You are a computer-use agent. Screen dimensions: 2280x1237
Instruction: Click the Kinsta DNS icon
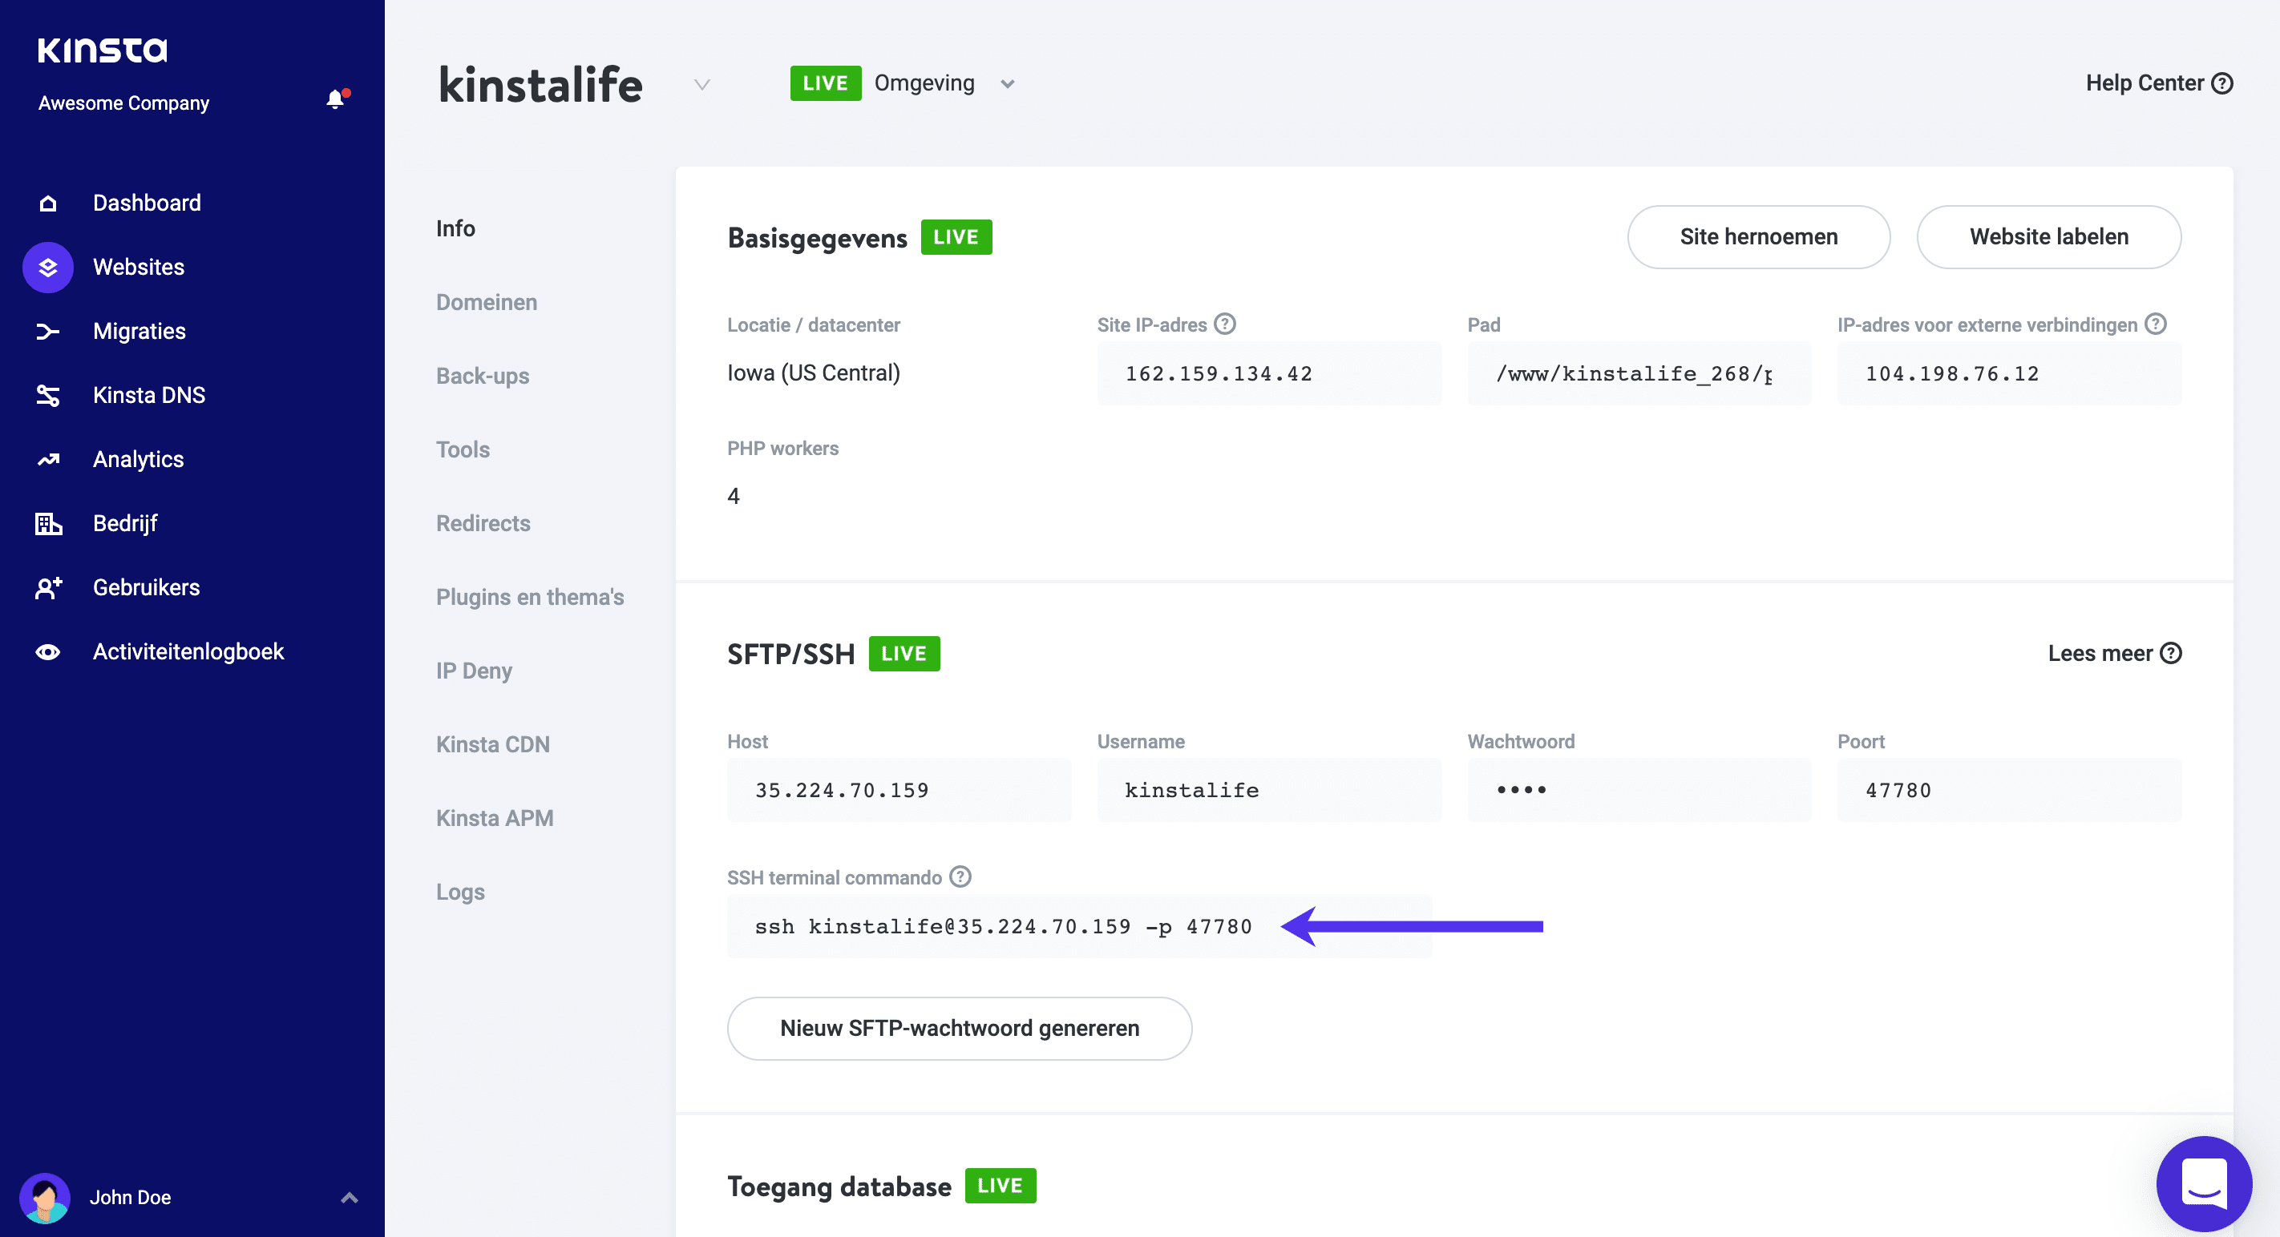[x=48, y=395]
